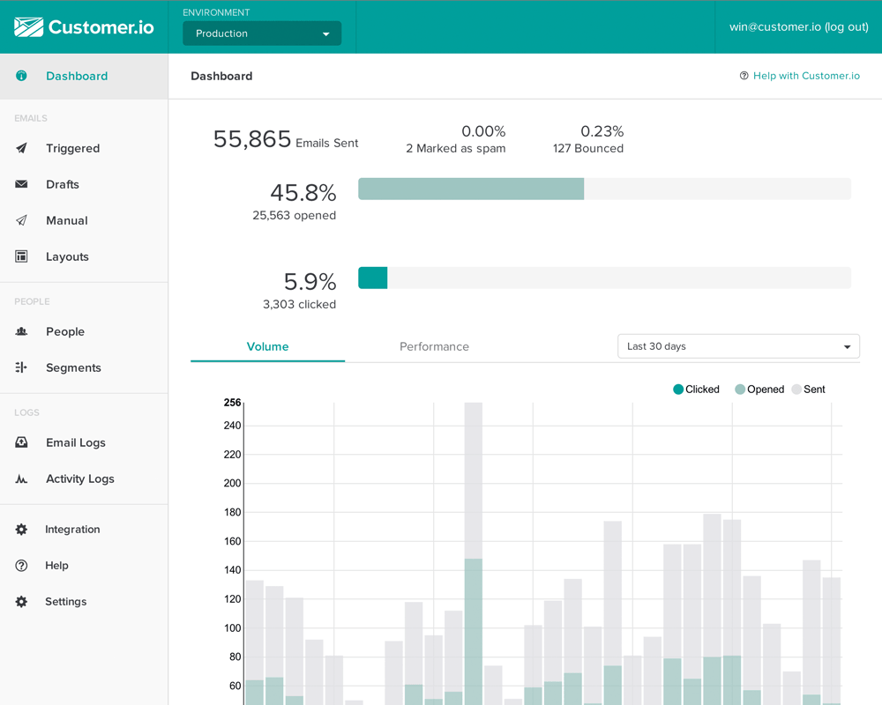Switch to the Performance tab
882x705 pixels.
click(434, 346)
